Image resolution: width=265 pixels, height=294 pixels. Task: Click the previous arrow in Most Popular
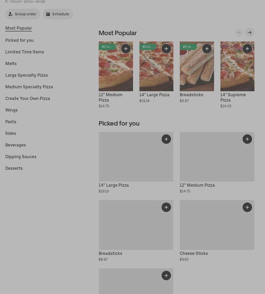coord(239,33)
